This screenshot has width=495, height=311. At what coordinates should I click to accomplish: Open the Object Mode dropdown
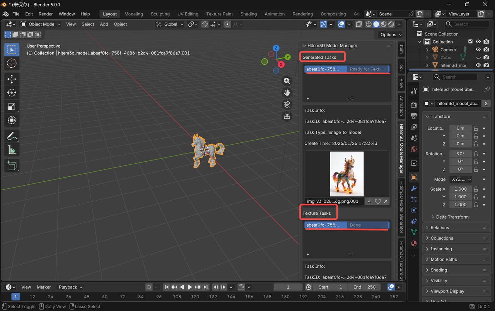tap(41, 24)
